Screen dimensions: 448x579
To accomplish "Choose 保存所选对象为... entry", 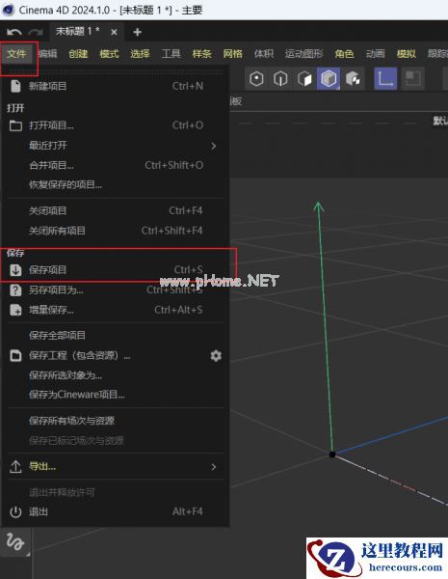I will click(115, 375).
